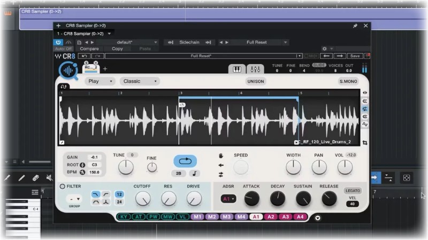Enable the FILTER radio toggle
428x240 pixels.
[63, 186]
